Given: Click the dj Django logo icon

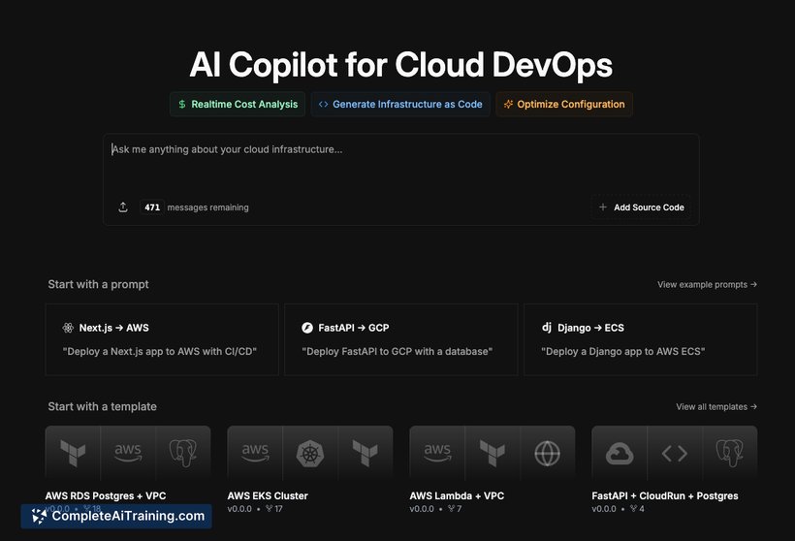Looking at the screenshot, I should pyautogui.click(x=547, y=327).
